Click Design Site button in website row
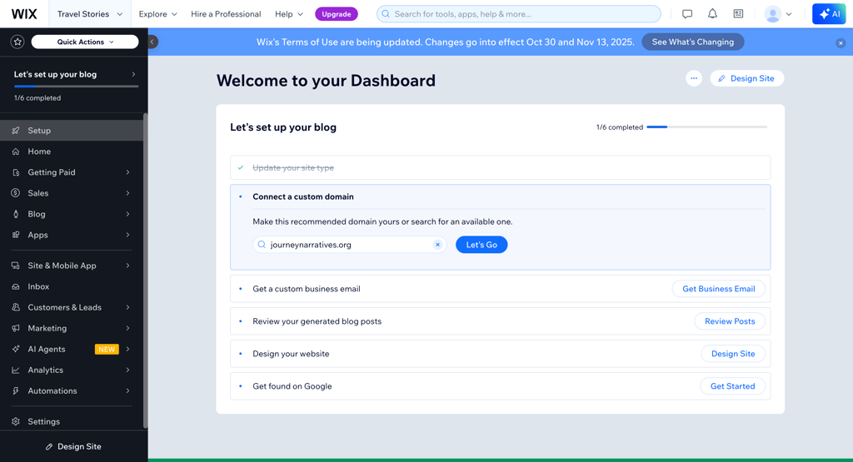 (733, 354)
